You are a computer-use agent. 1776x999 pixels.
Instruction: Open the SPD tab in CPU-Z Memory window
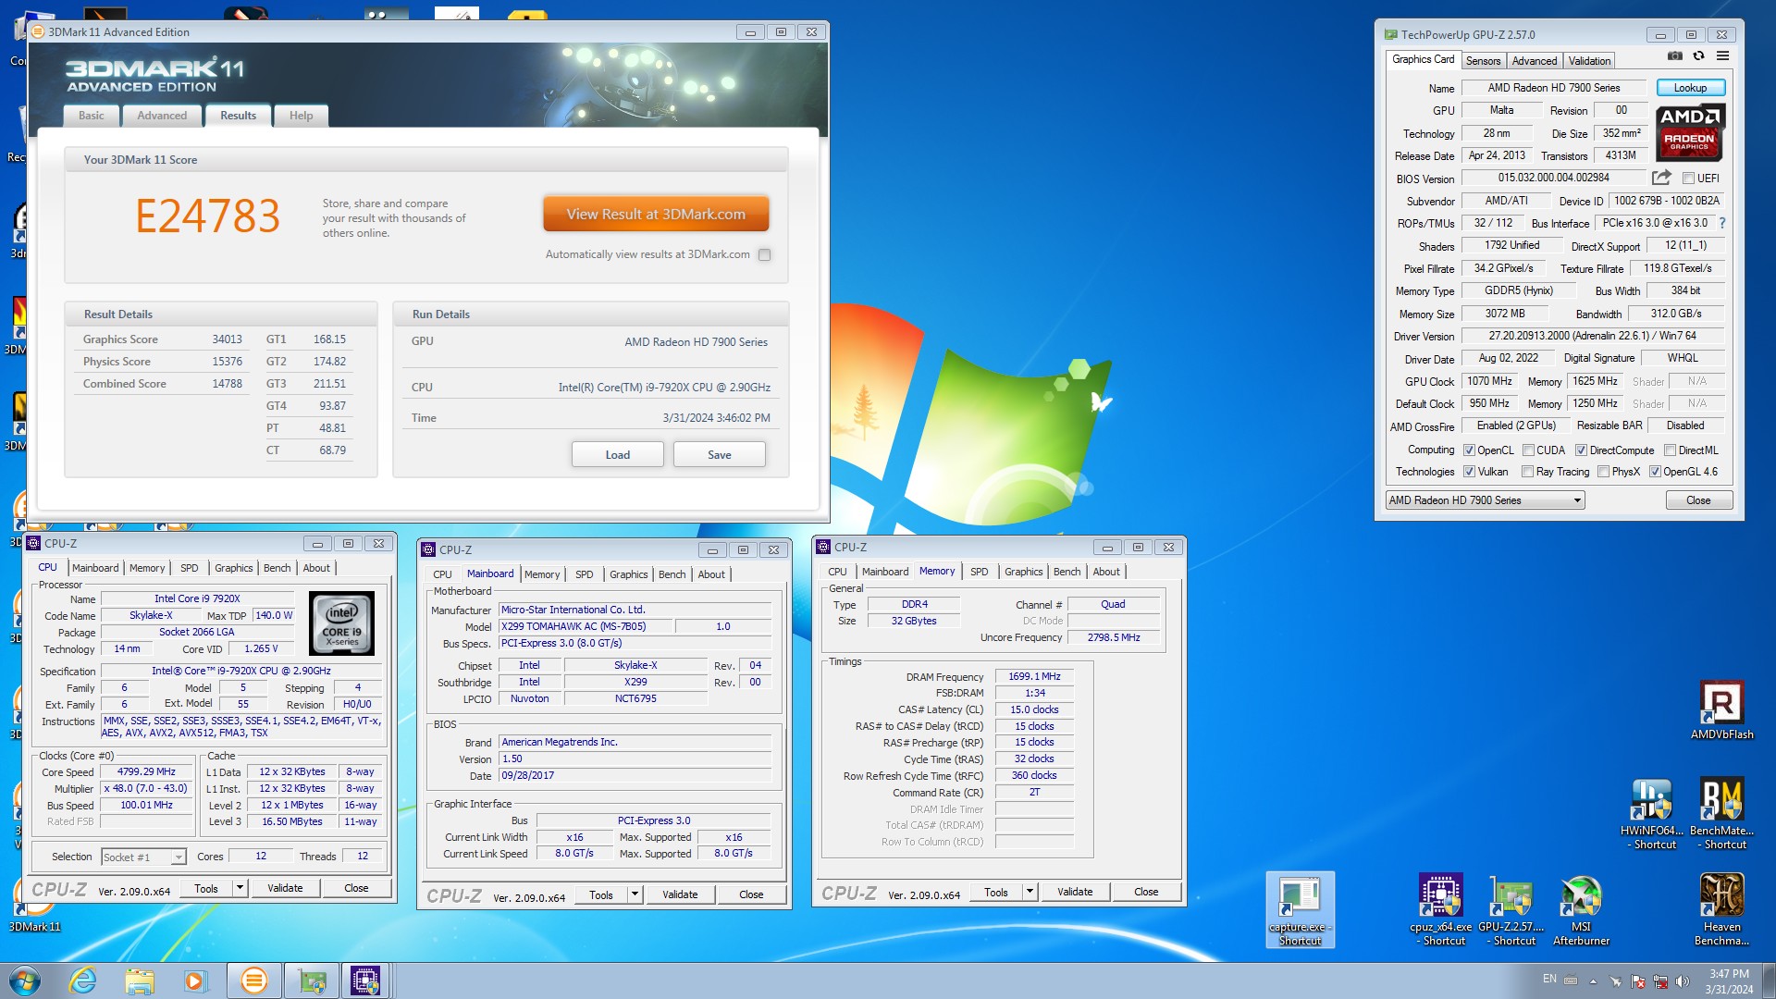tap(979, 572)
